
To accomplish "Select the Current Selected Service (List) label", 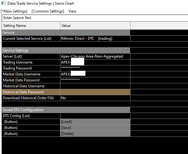I will pos(27,38).
